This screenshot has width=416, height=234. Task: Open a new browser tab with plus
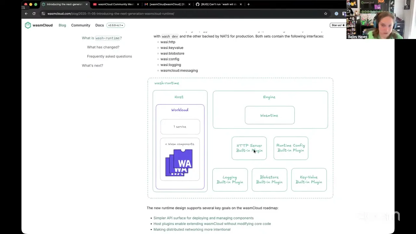point(249,4)
